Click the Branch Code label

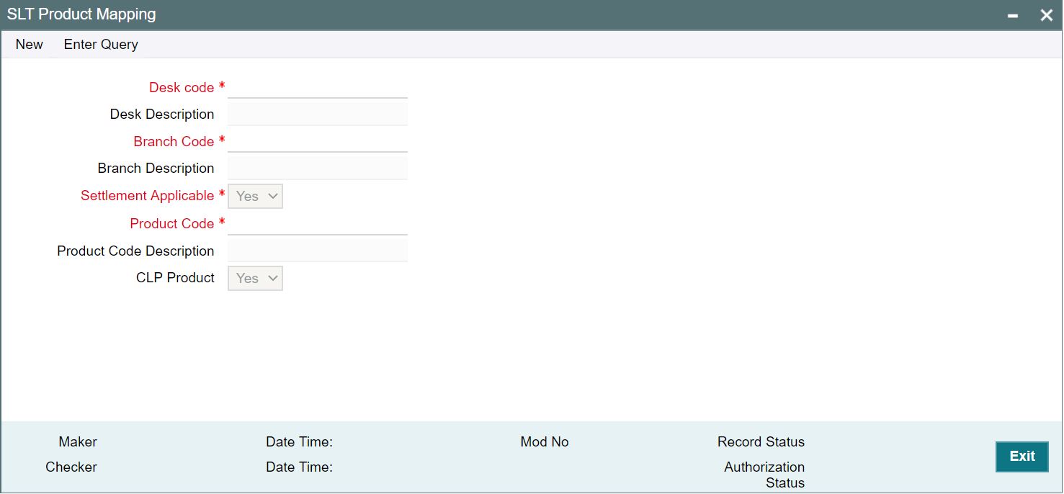click(x=174, y=141)
